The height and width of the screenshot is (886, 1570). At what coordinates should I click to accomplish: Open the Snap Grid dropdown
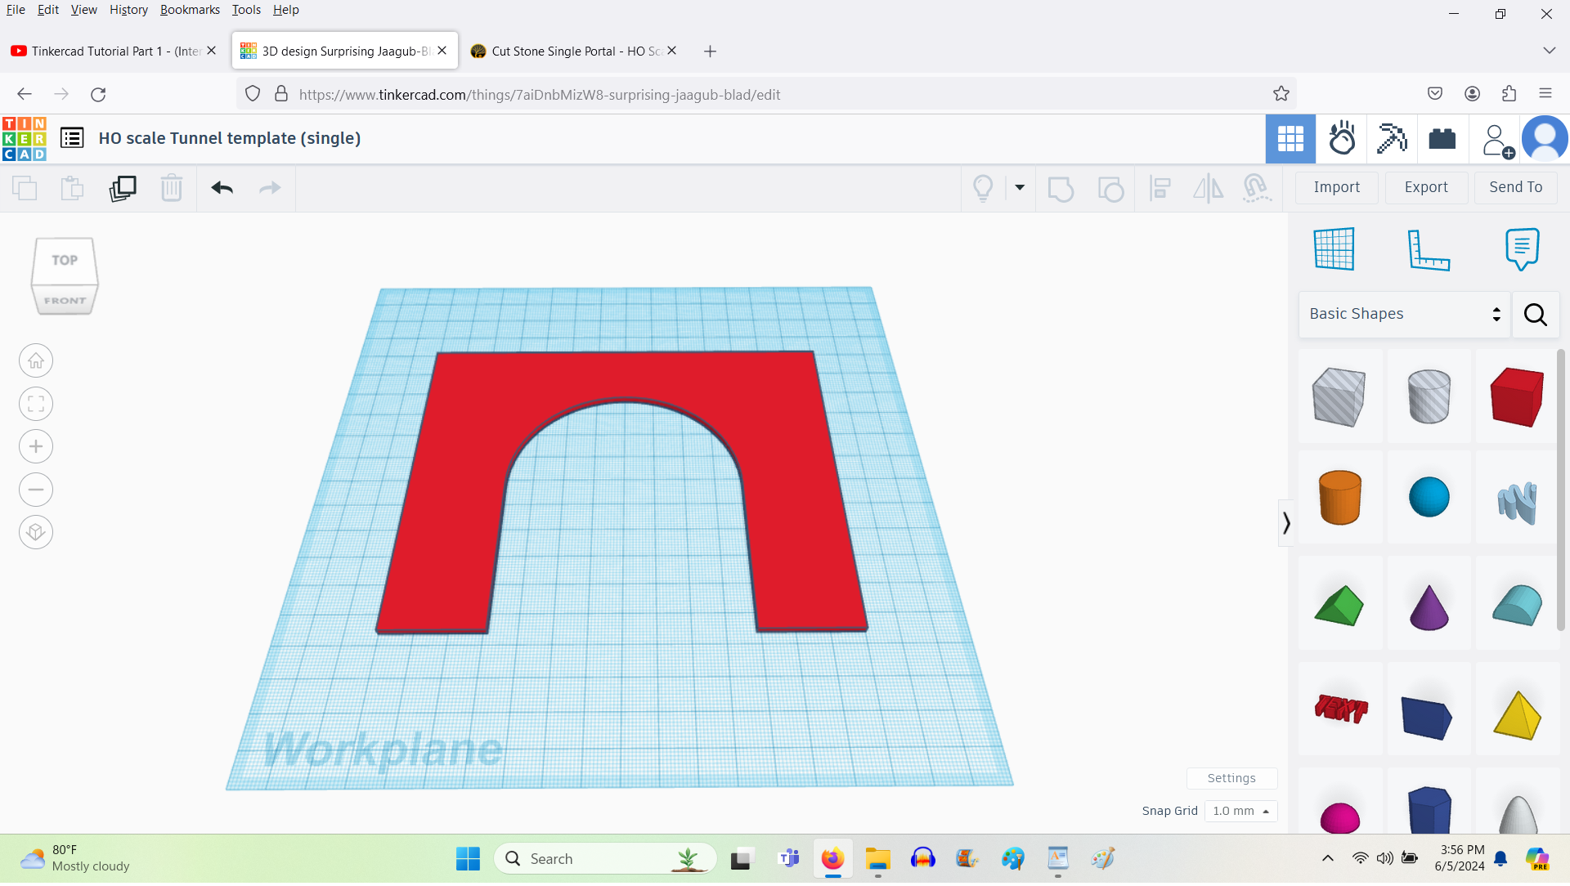[x=1240, y=811]
